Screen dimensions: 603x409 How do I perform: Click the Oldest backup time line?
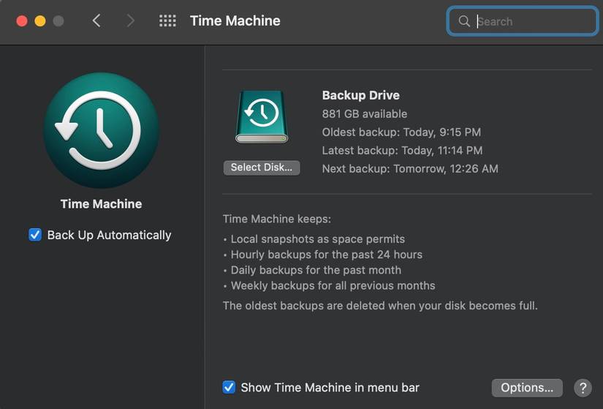[401, 132]
